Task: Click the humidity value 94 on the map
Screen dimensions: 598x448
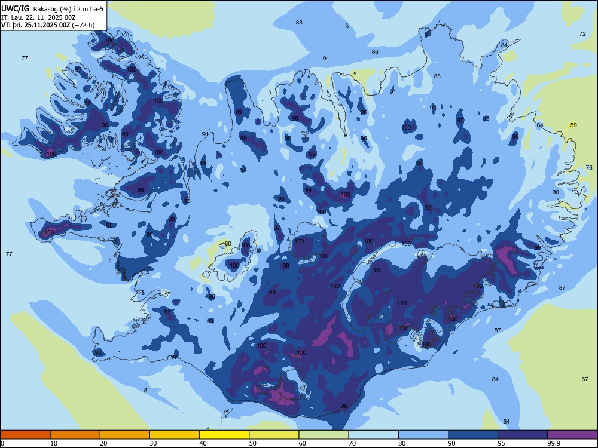Action: (243, 170)
